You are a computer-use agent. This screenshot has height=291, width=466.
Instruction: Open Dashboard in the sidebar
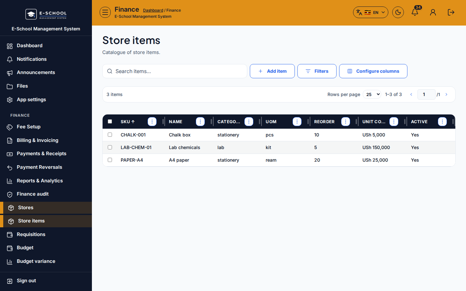point(46,46)
